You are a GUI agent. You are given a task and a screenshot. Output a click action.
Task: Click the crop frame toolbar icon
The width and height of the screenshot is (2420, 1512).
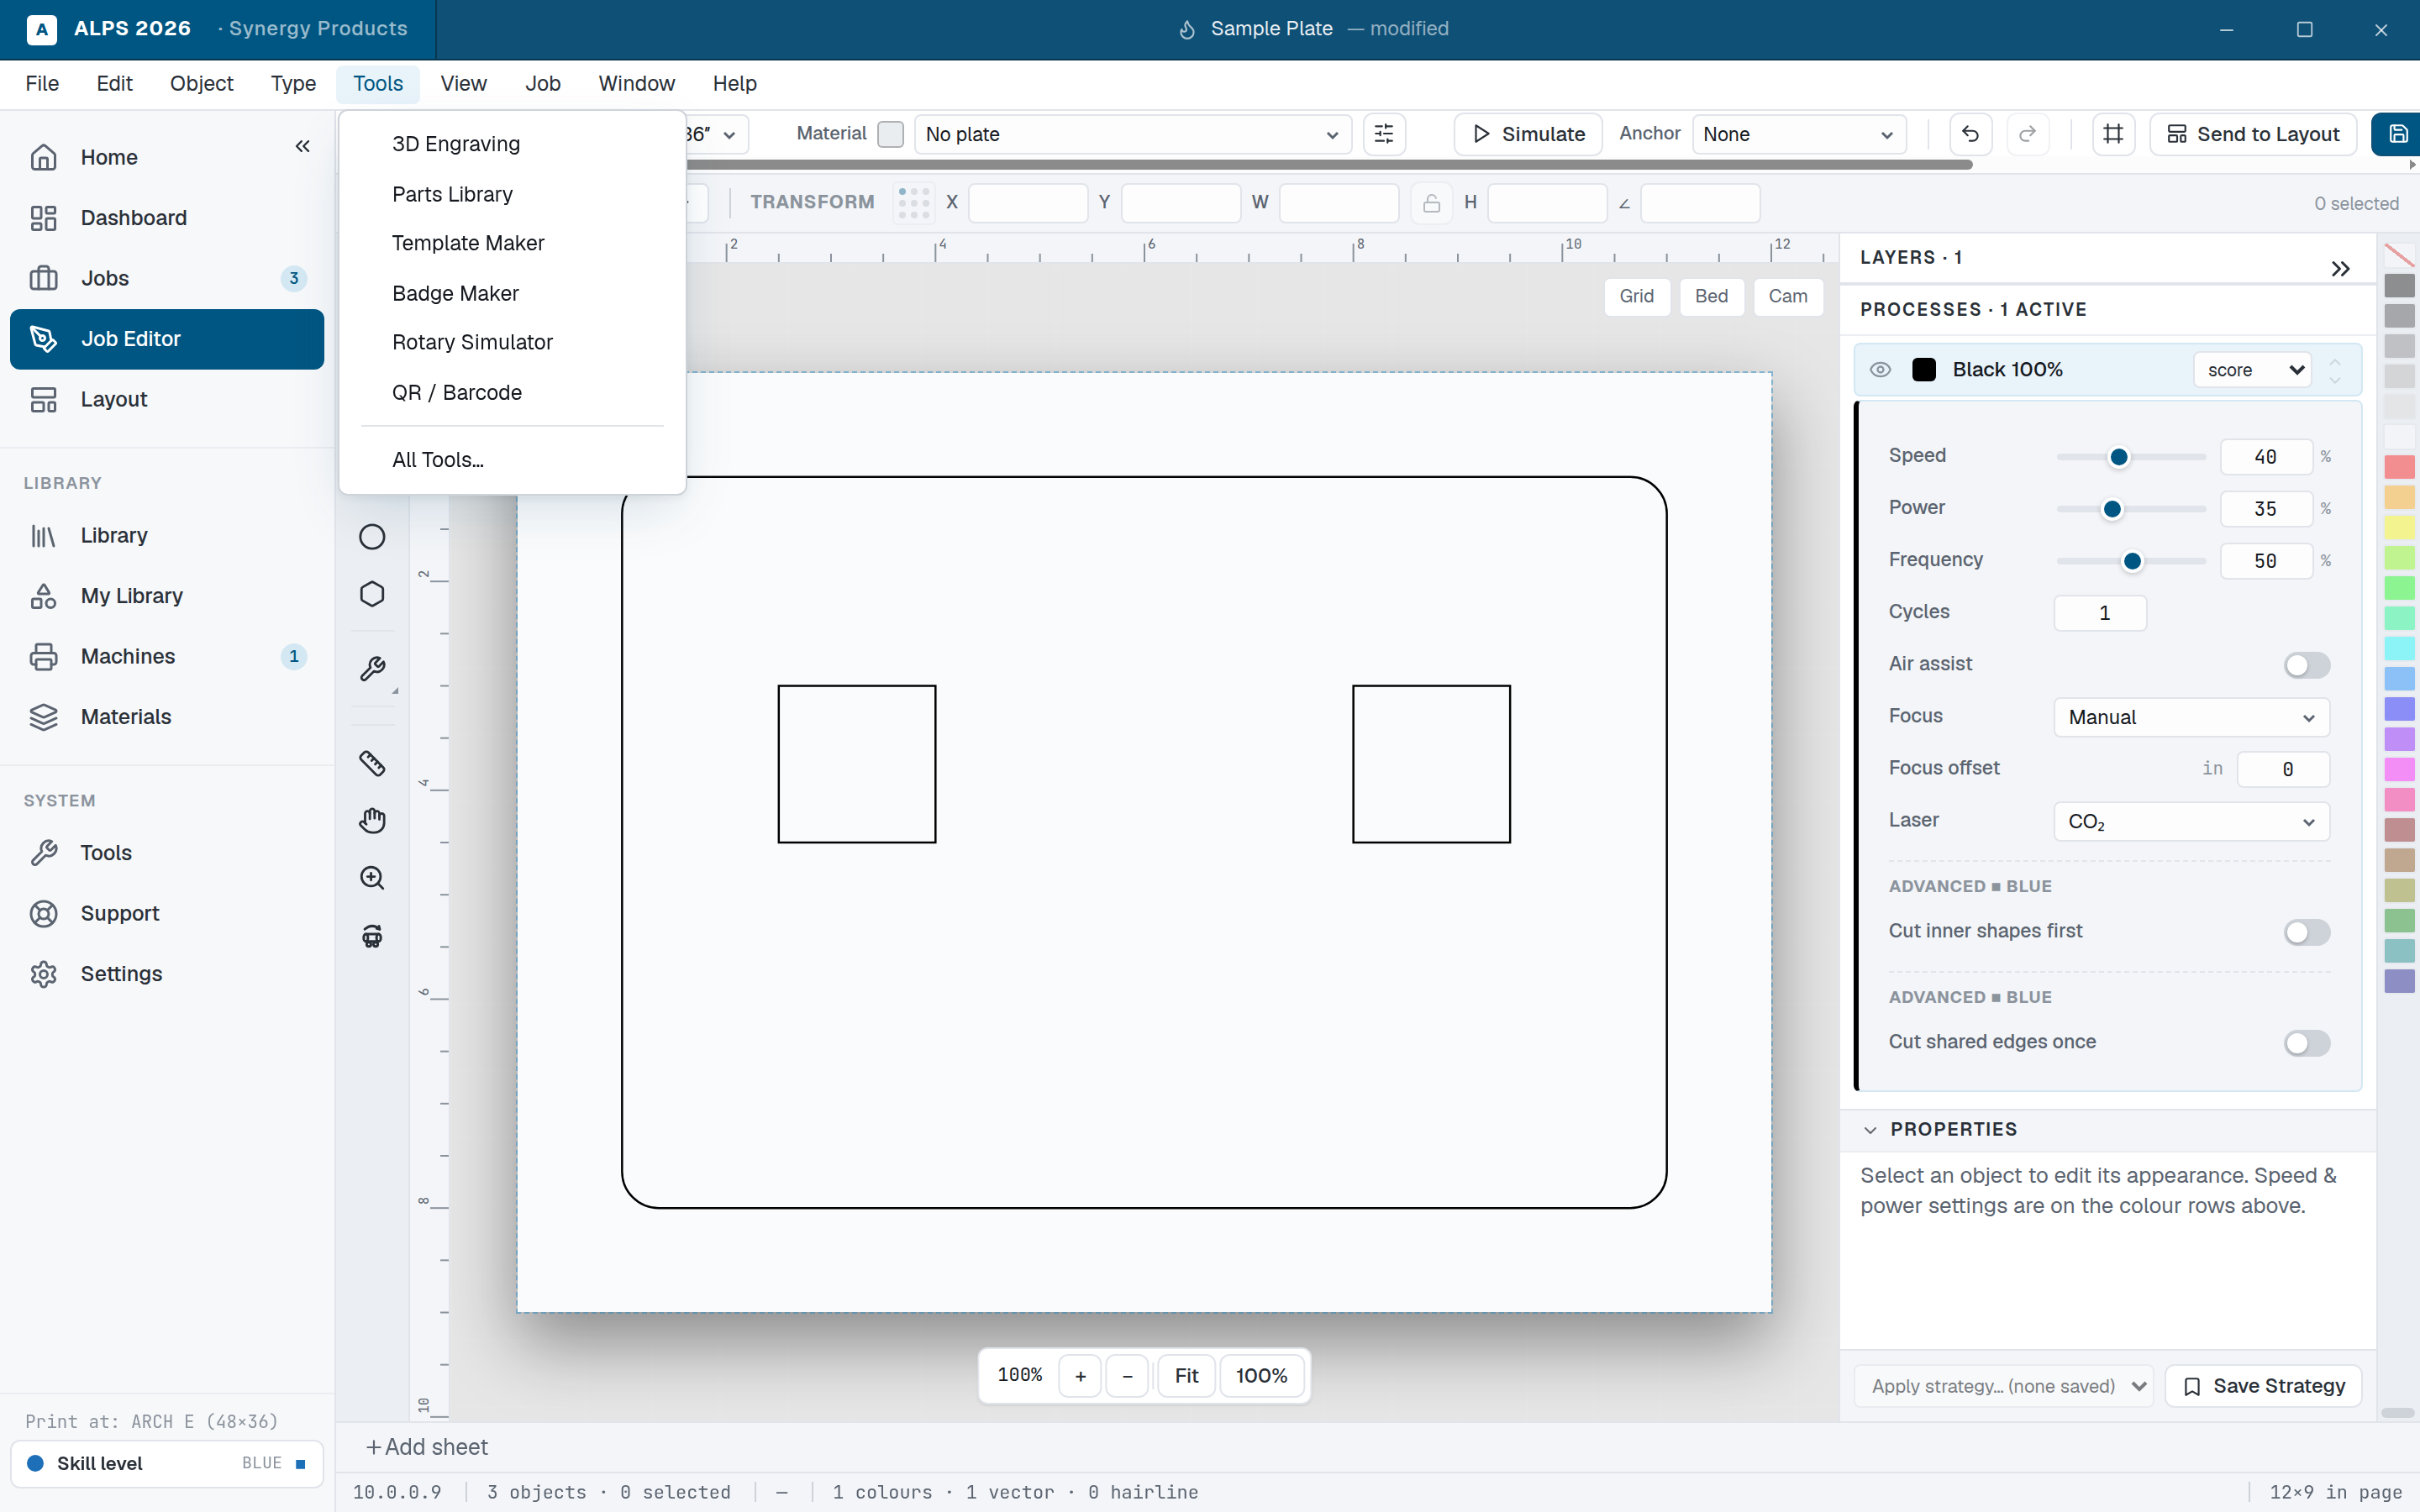coord(2113,134)
